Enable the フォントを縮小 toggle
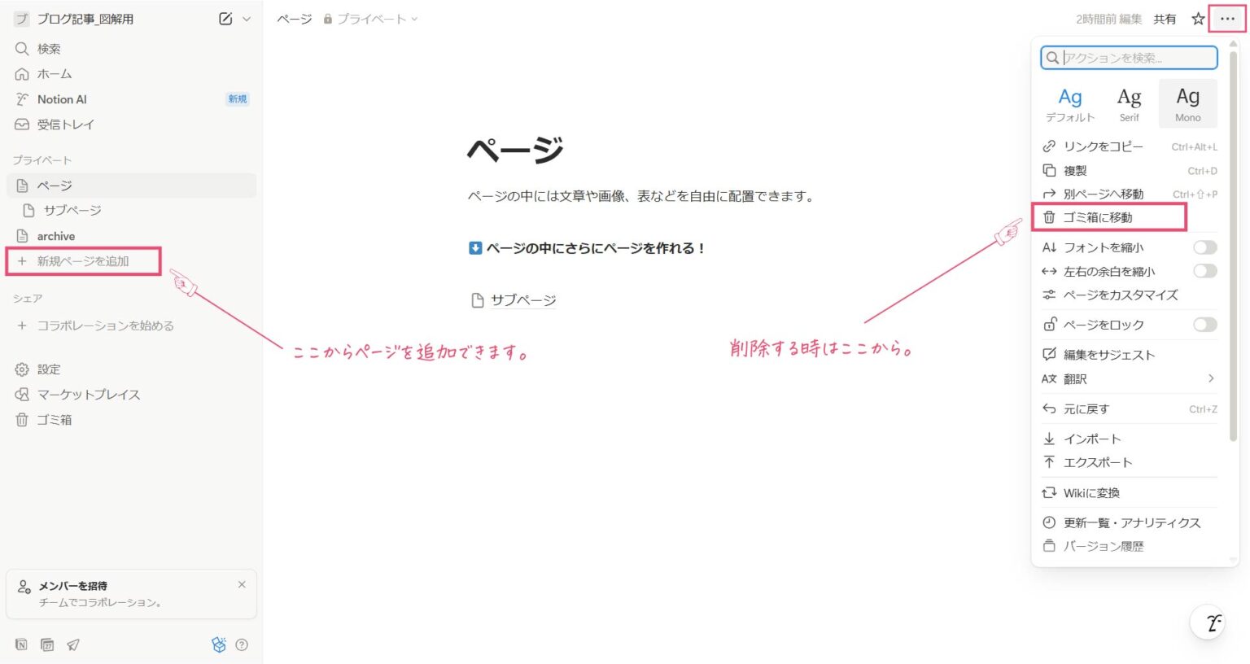The height and width of the screenshot is (664, 1250). point(1204,247)
